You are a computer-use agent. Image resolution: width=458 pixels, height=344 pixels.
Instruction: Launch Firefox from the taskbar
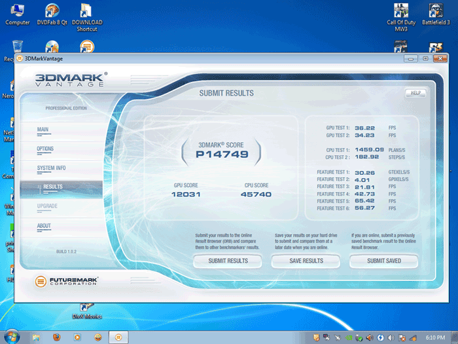(x=57, y=337)
